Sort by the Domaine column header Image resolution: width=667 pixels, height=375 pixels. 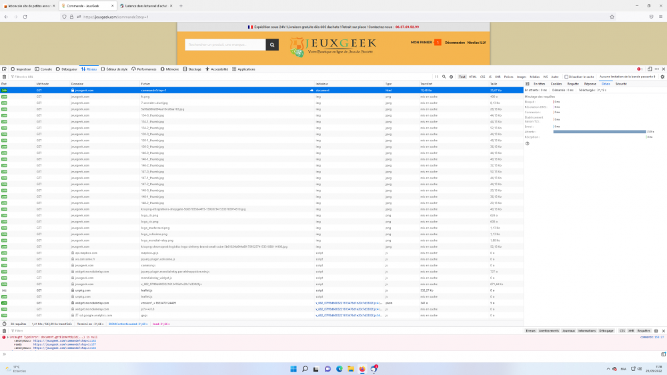(x=105, y=84)
